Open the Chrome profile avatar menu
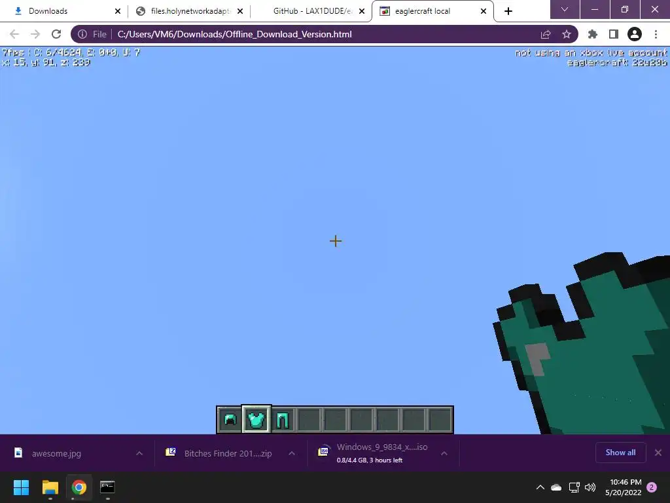The width and height of the screenshot is (670, 503). click(x=635, y=34)
